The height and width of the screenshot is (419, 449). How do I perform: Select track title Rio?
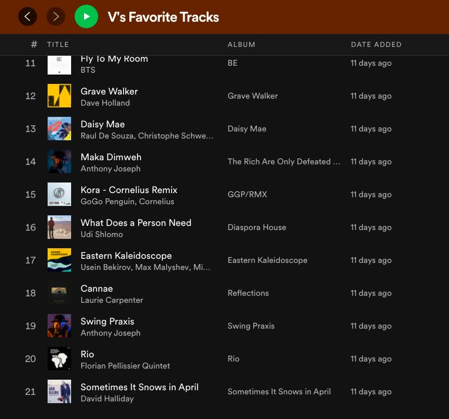88,354
